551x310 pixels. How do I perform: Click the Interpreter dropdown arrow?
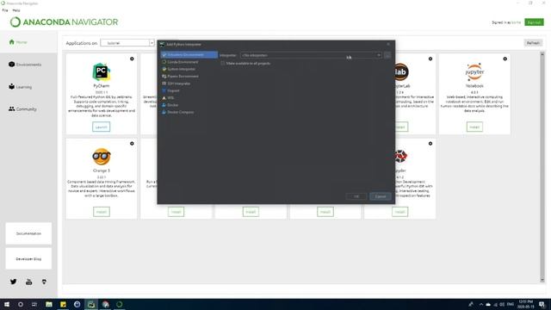tap(379, 55)
